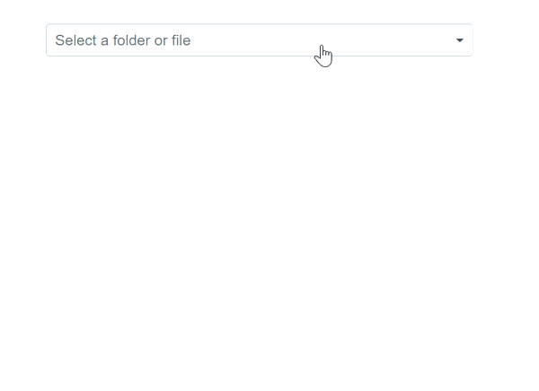Click the dropdown caret arrow icon
The image size is (539, 391).
(x=460, y=40)
